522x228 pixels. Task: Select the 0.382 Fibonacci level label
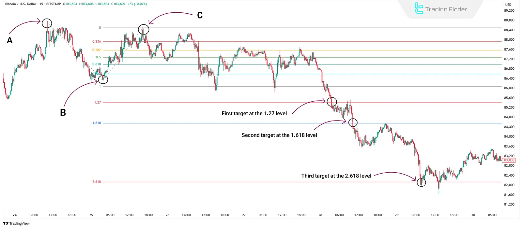97,50
